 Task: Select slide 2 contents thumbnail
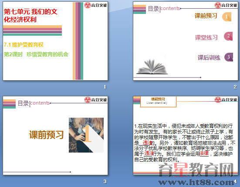[186, 41]
